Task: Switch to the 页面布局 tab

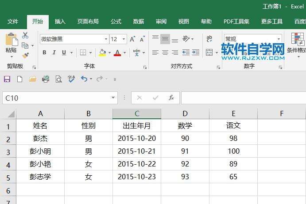Action: [x=88, y=21]
